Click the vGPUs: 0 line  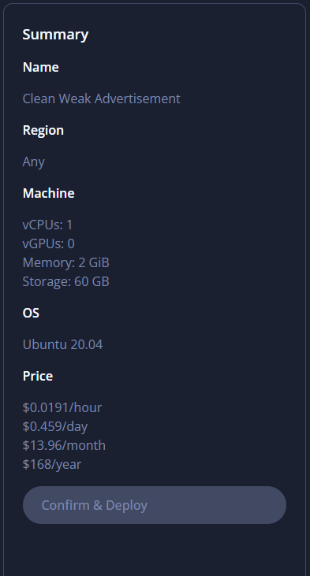click(49, 243)
